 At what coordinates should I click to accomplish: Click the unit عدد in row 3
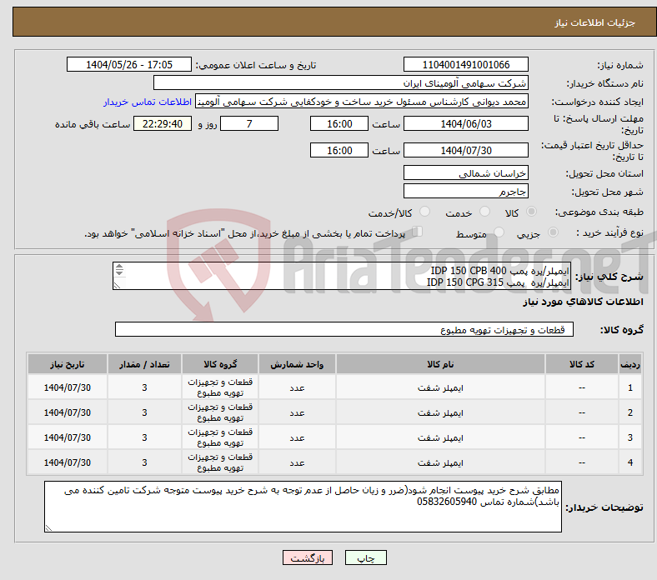pyautogui.click(x=297, y=437)
